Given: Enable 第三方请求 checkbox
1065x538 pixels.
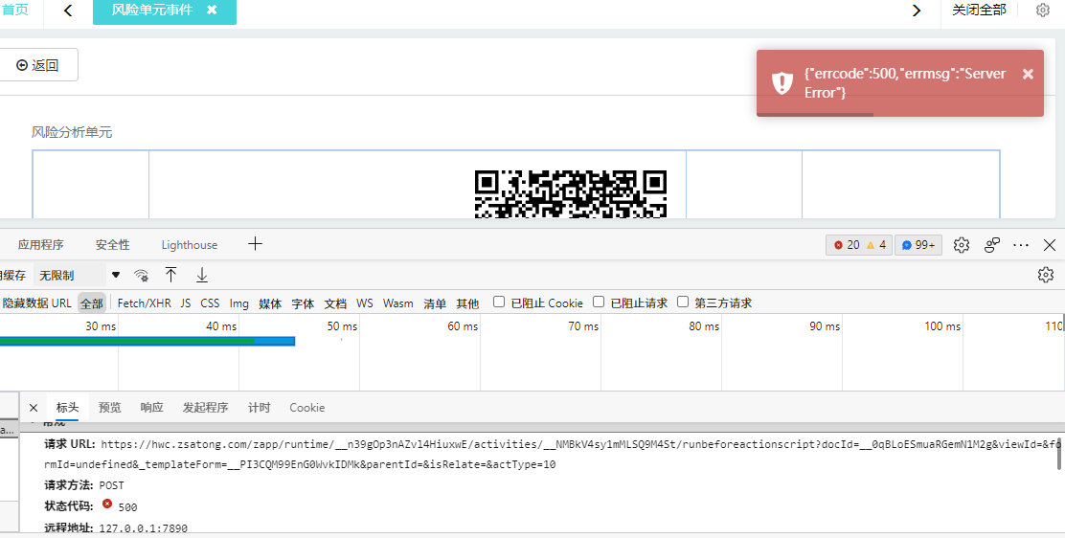Looking at the screenshot, I should point(683,302).
